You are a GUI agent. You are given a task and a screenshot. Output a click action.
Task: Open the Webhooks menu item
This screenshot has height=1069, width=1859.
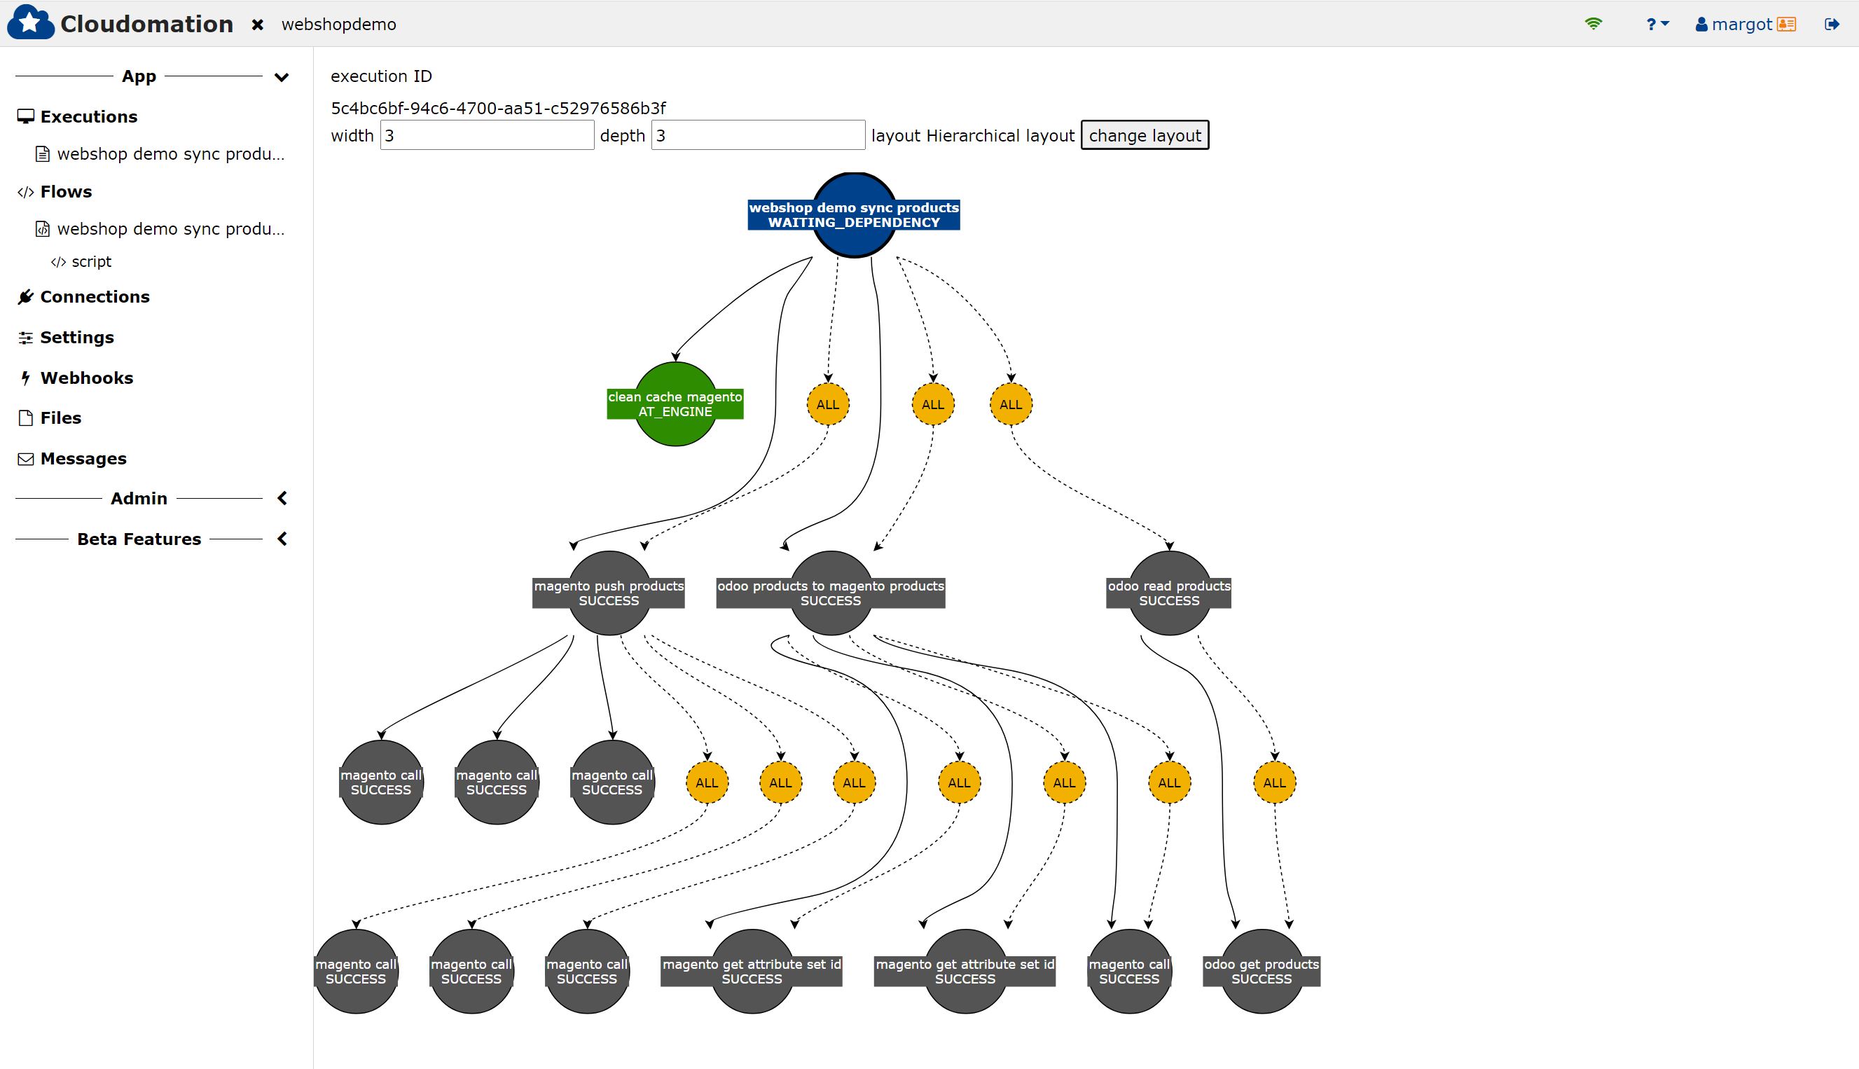pyautogui.click(x=87, y=378)
